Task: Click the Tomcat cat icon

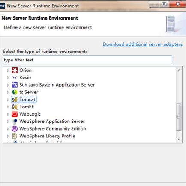Action: click(15, 99)
